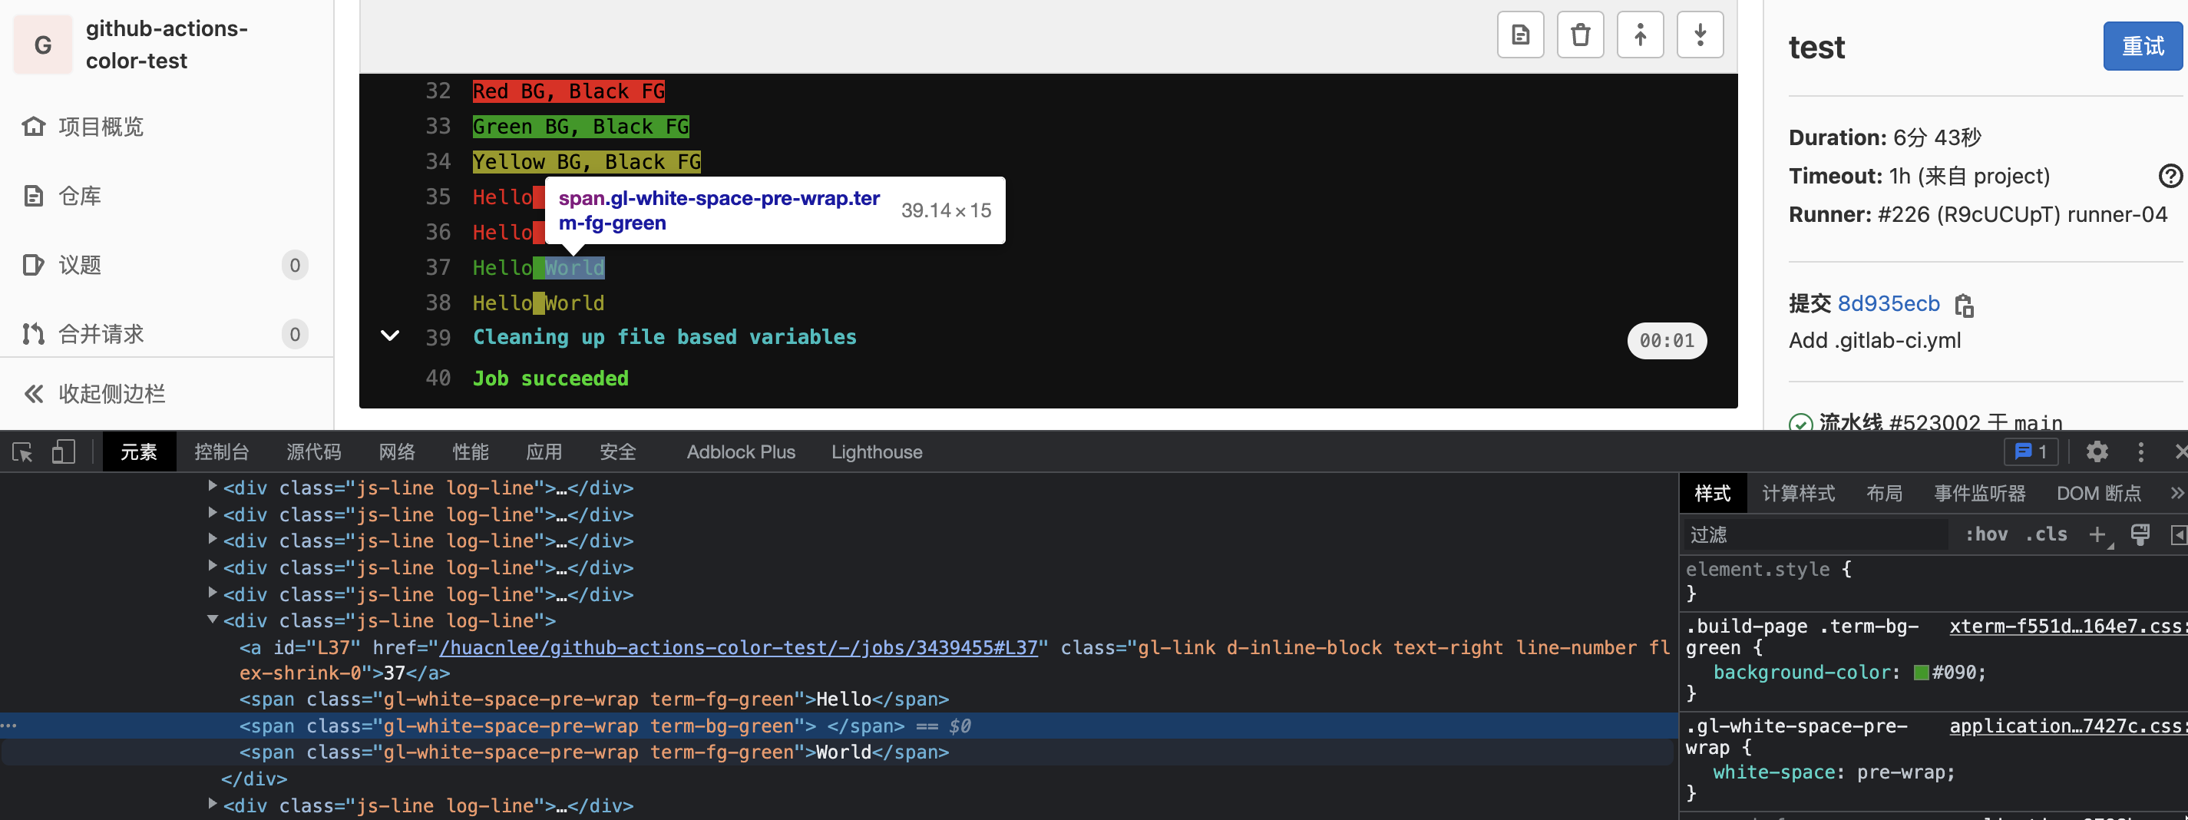This screenshot has width=2188, height=820.
Task: Open the project overview home icon
Action: click(33, 127)
